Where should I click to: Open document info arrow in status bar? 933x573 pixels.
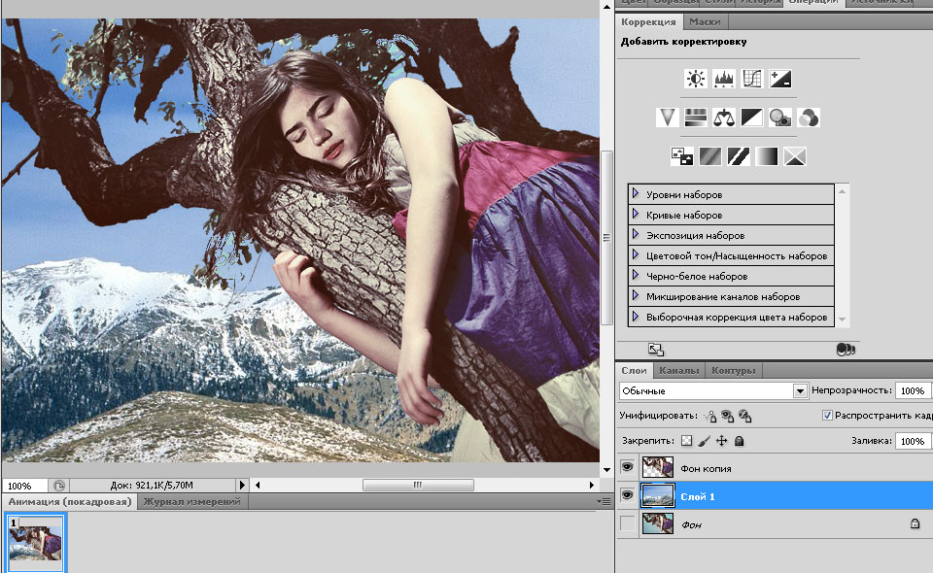pyautogui.click(x=242, y=485)
